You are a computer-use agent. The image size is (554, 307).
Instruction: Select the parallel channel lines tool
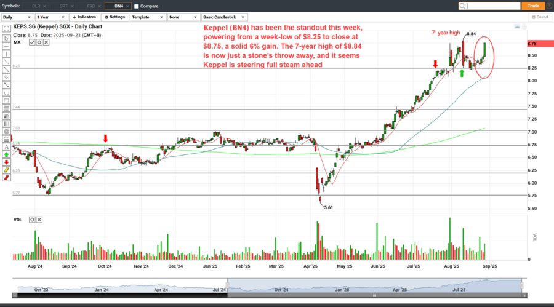6,78
